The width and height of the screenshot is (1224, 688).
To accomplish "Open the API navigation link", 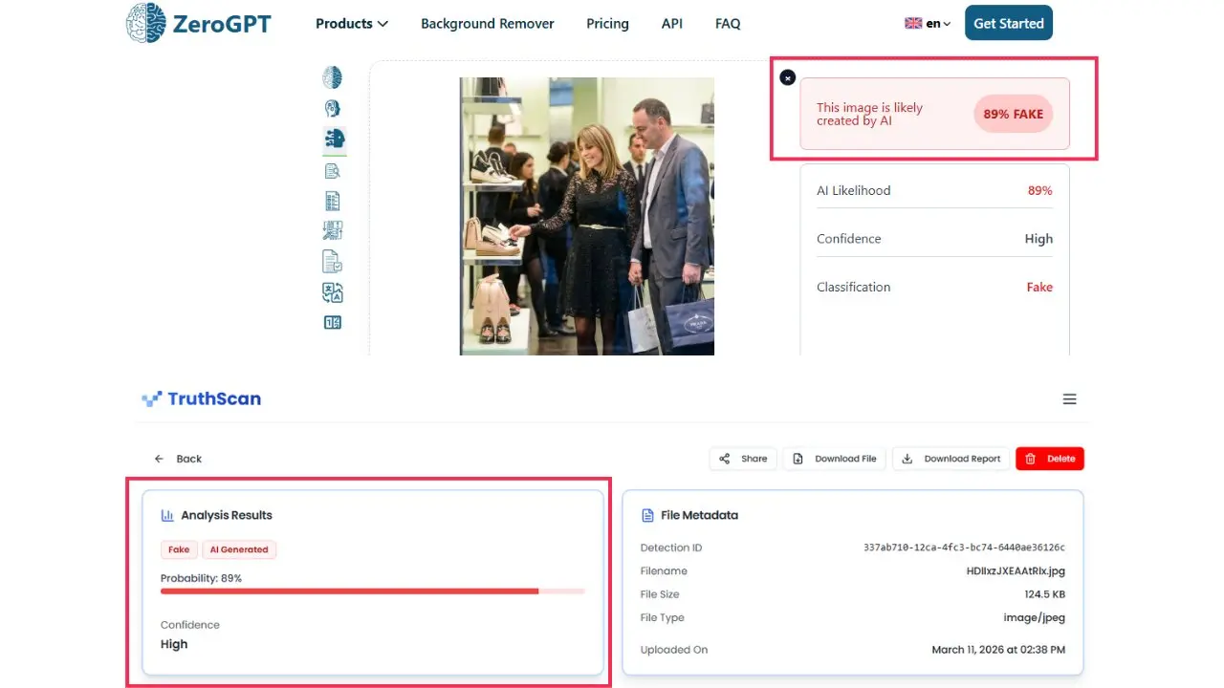I will point(671,24).
